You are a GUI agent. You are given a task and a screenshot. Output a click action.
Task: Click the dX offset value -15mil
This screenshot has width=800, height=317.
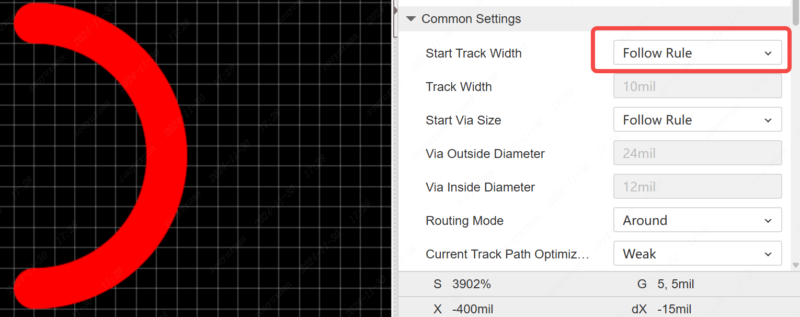point(674,309)
